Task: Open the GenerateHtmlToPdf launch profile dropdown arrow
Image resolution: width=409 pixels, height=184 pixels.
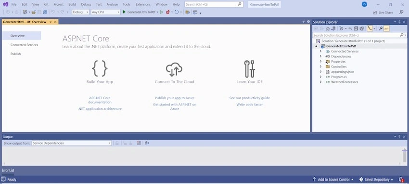Action: click(x=157, y=12)
